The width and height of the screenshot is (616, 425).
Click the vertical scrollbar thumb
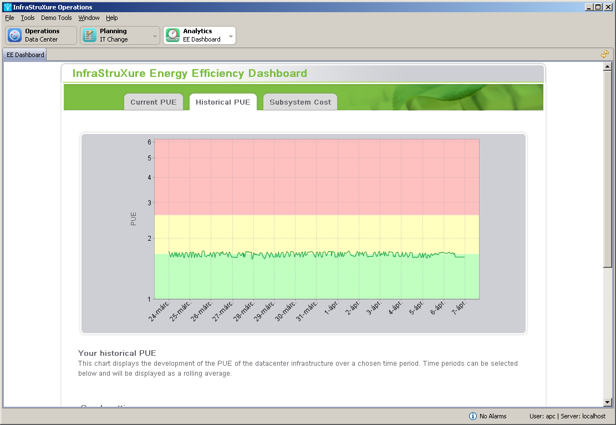[607, 169]
